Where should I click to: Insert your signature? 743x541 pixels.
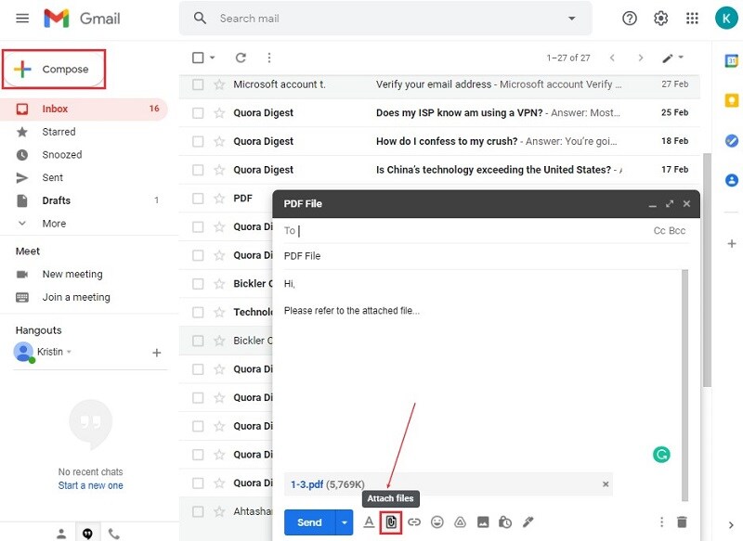tap(527, 522)
